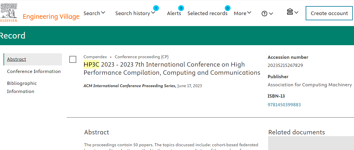Image resolution: width=354 pixels, height=150 pixels.
Task: Open Selected records
Action: pos(207,13)
